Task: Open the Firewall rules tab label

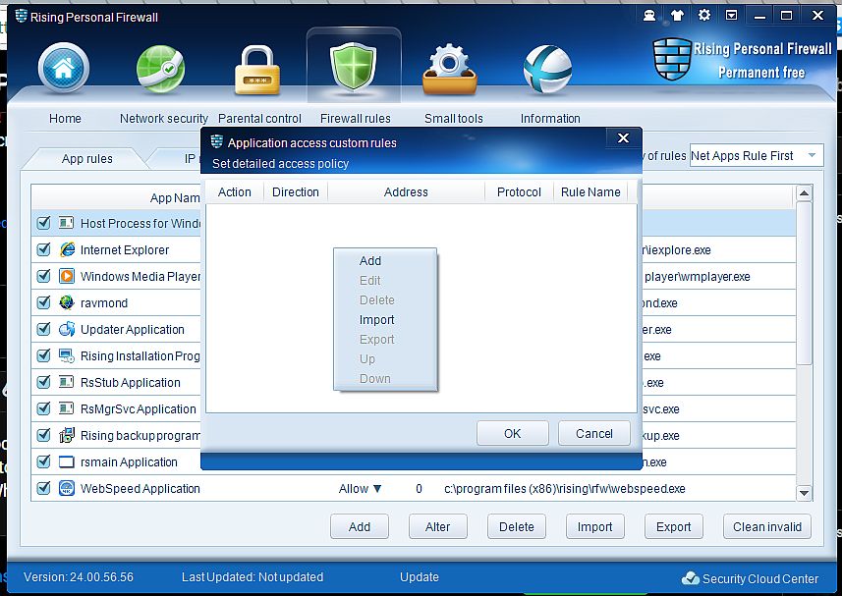Action: pyautogui.click(x=355, y=119)
